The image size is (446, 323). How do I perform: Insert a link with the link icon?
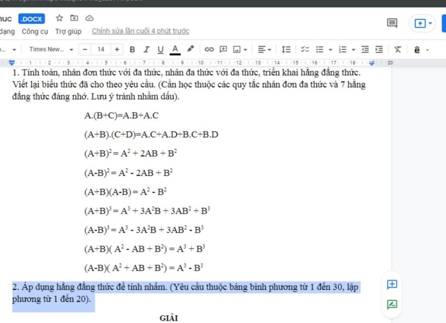coord(209,50)
